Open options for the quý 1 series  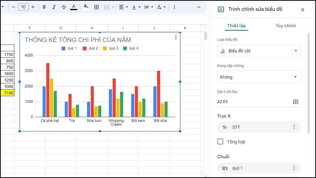click(294, 168)
